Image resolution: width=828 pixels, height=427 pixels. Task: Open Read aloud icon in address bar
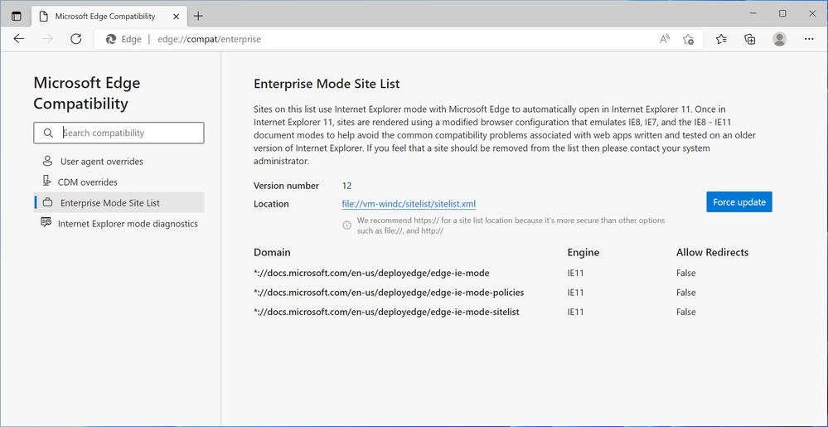[665, 39]
